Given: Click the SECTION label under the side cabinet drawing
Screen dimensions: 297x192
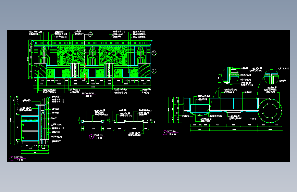Looking at the screenshot, I should (x=18, y=157).
